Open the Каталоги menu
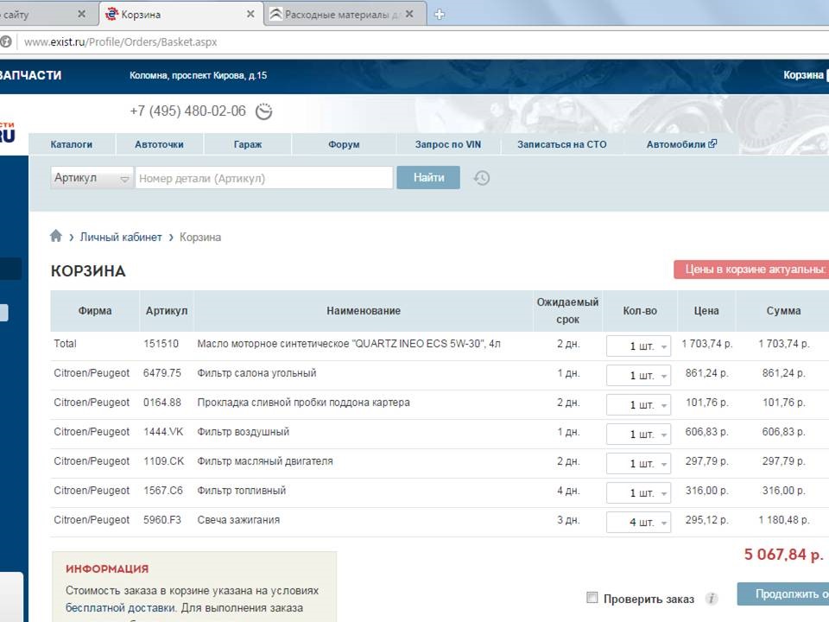Screen dimensions: 829x622 coord(72,144)
